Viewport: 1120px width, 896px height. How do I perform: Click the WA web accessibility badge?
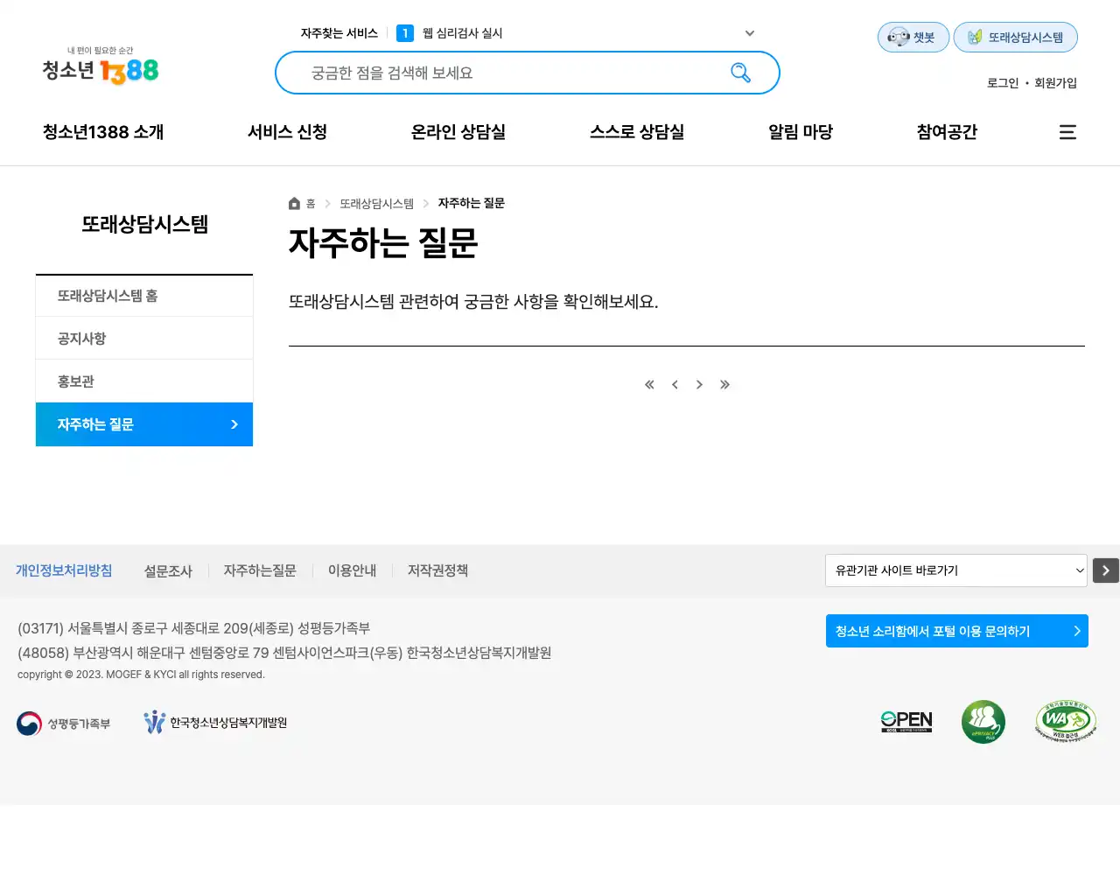(x=1065, y=722)
